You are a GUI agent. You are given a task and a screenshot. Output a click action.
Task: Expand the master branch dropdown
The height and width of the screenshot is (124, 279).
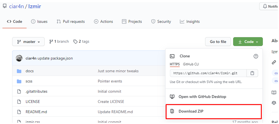pyautogui.click(x=28, y=42)
